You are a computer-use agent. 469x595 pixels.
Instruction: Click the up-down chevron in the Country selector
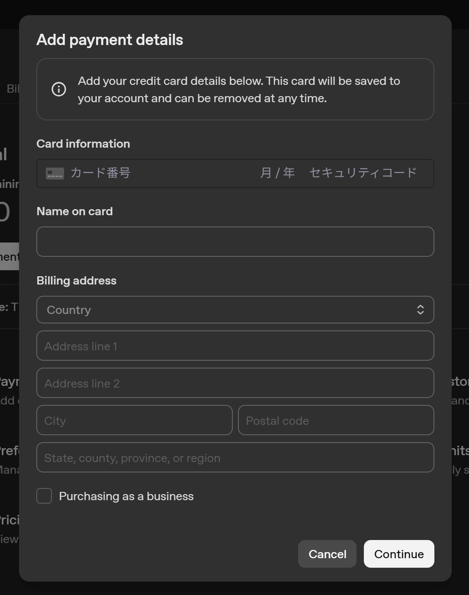[x=420, y=310]
